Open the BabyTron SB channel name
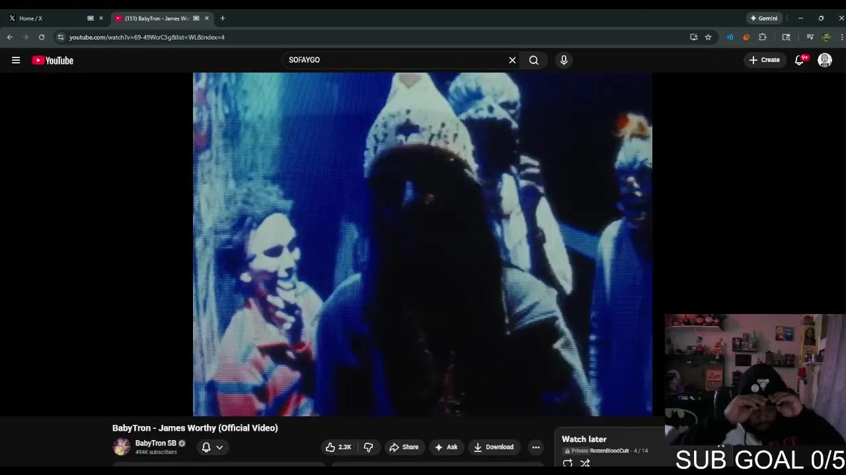 click(x=156, y=443)
